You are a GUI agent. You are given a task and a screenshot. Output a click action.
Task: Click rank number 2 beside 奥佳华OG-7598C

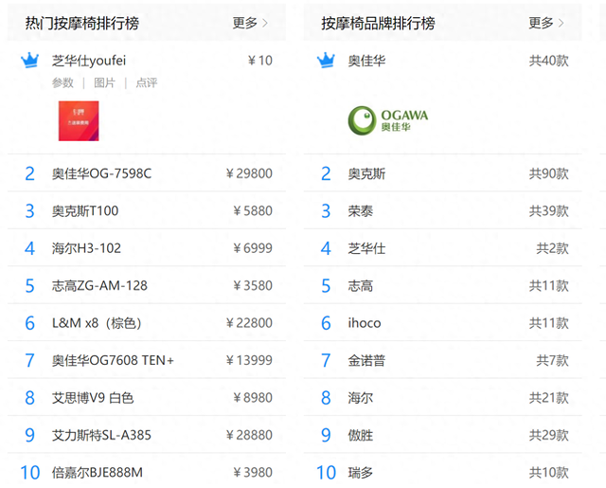(x=29, y=173)
